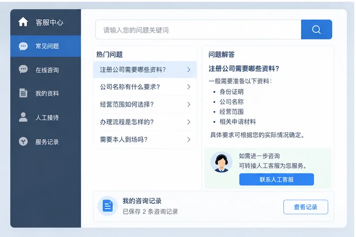Select question 公司名称有什么要求?
This screenshot has width=356, height=237.
click(145, 87)
